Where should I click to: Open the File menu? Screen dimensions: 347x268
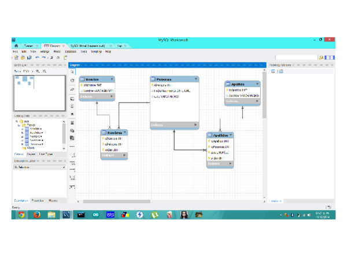15,51
